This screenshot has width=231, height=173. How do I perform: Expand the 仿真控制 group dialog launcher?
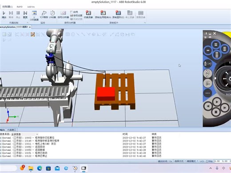tap(28, 23)
